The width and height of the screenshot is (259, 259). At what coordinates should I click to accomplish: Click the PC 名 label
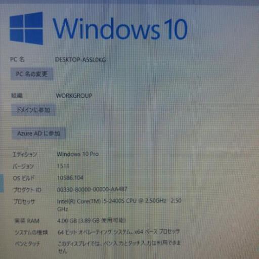coord(17,59)
